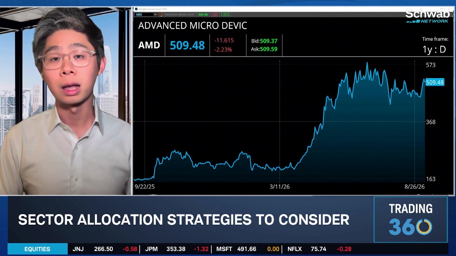Click the small ADVANCED MICRO DEVIC toolbar label
This screenshot has height=256, width=456.
coord(179,15)
